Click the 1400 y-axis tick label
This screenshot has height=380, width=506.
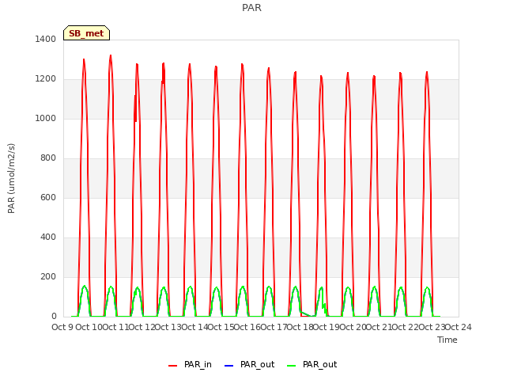46,39
